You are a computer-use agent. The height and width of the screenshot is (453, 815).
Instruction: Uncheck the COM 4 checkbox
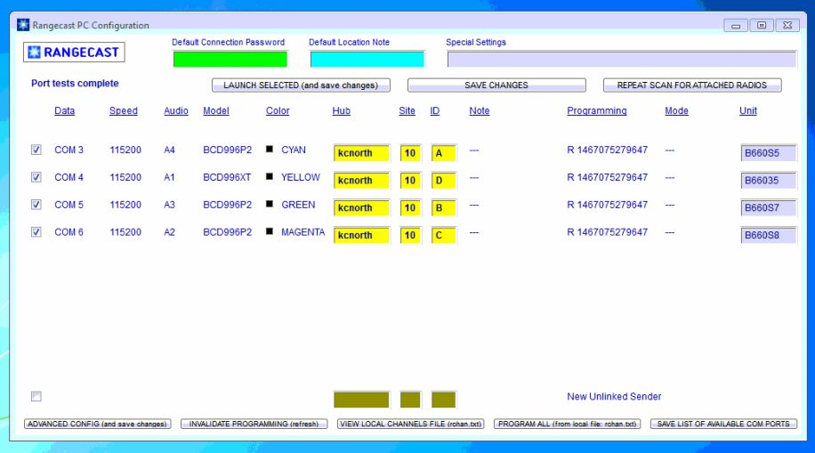click(x=36, y=177)
